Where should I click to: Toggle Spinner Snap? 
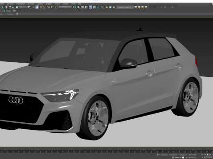(x=52, y=7)
